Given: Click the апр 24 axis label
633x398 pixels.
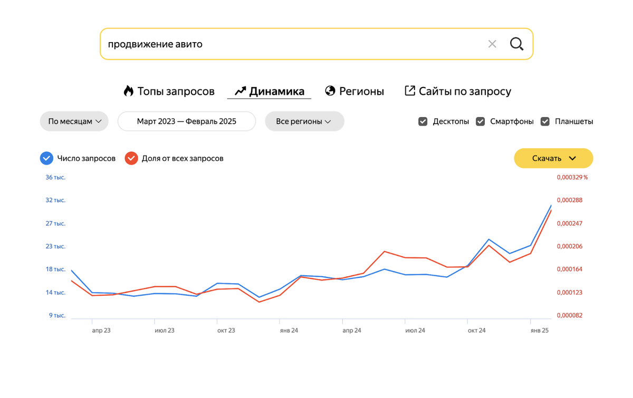Looking at the screenshot, I should click(x=352, y=331).
